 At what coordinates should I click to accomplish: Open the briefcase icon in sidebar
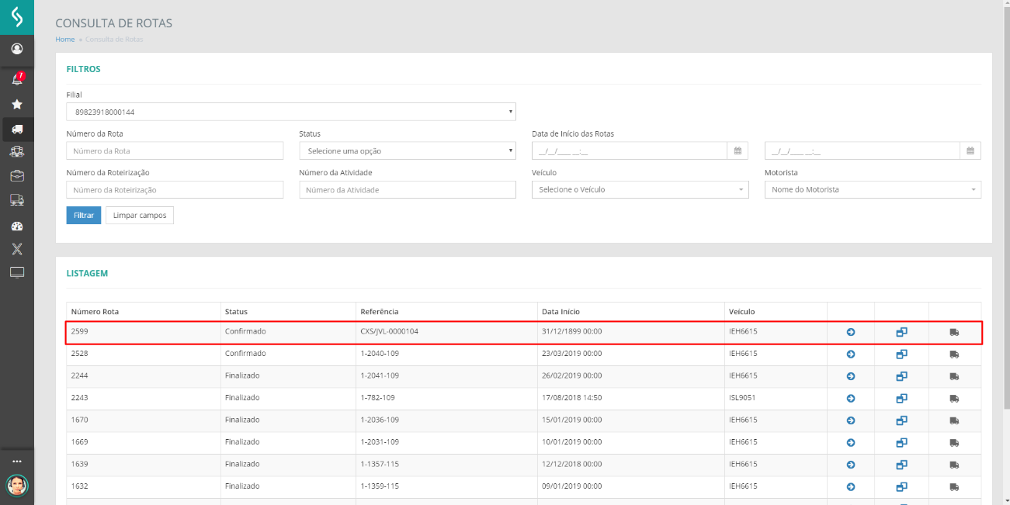tap(16, 175)
